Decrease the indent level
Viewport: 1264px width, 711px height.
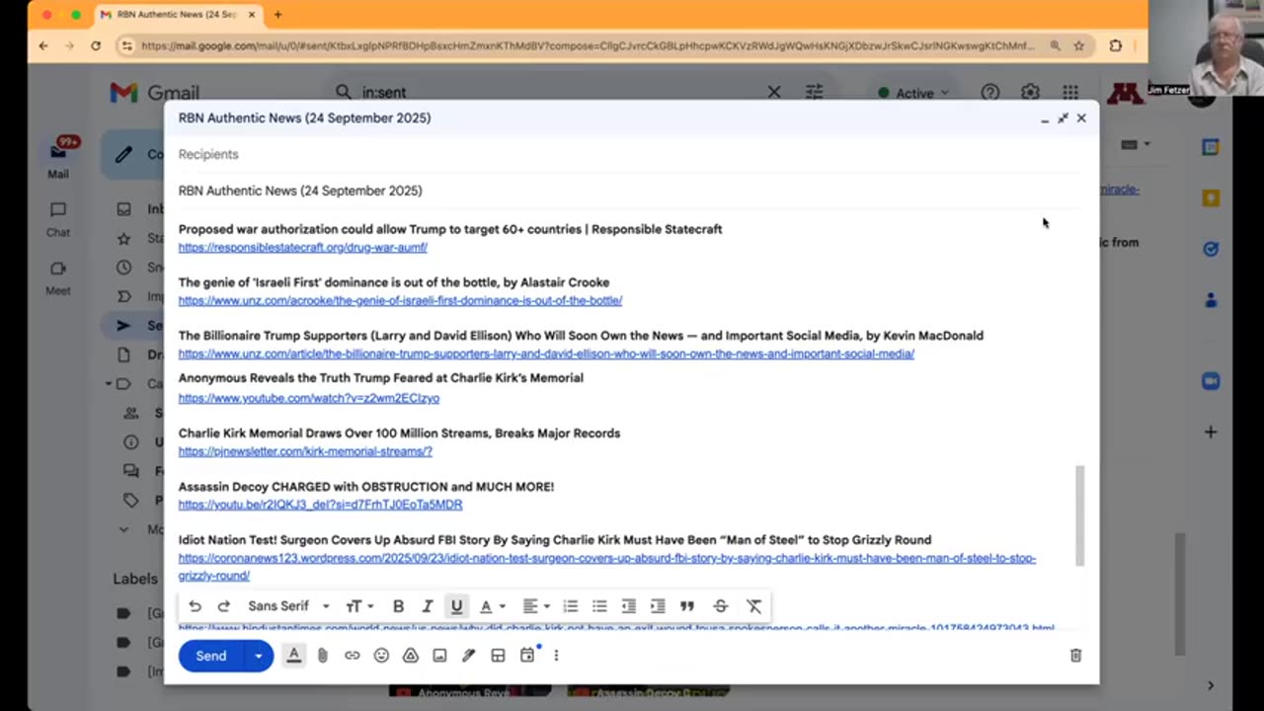628,606
